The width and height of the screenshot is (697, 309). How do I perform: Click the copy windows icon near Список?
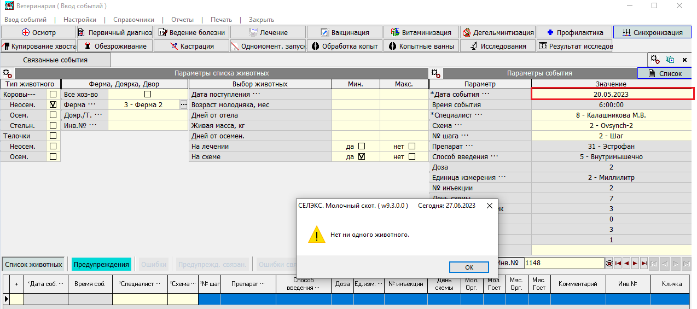coord(670,60)
